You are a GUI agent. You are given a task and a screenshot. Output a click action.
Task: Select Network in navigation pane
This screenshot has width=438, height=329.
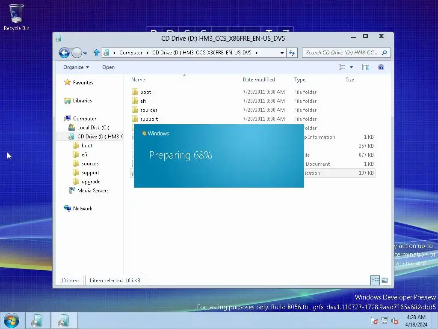[83, 209]
